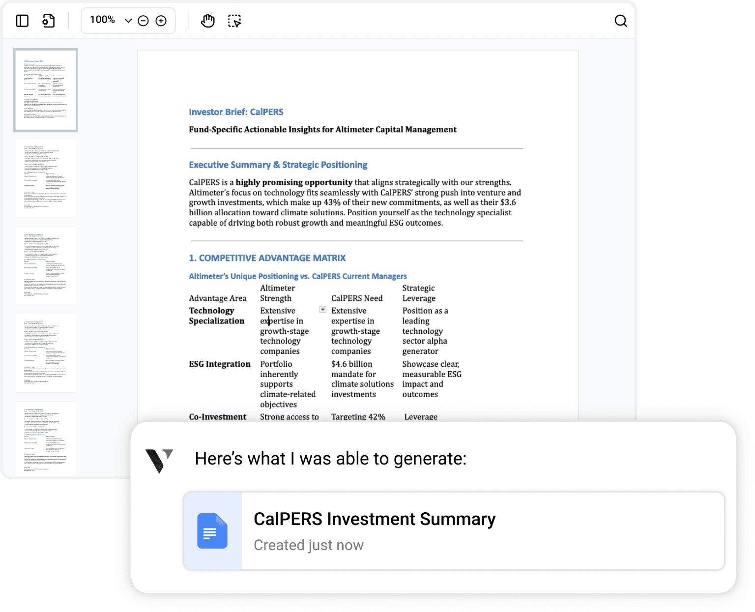Click the zoom in plus icon
Screen dimensions: 755x612
[x=161, y=21]
